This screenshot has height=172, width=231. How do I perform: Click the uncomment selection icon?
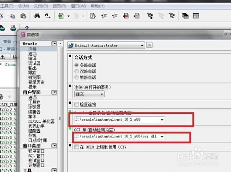pyautogui.click(x=137, y=16)
